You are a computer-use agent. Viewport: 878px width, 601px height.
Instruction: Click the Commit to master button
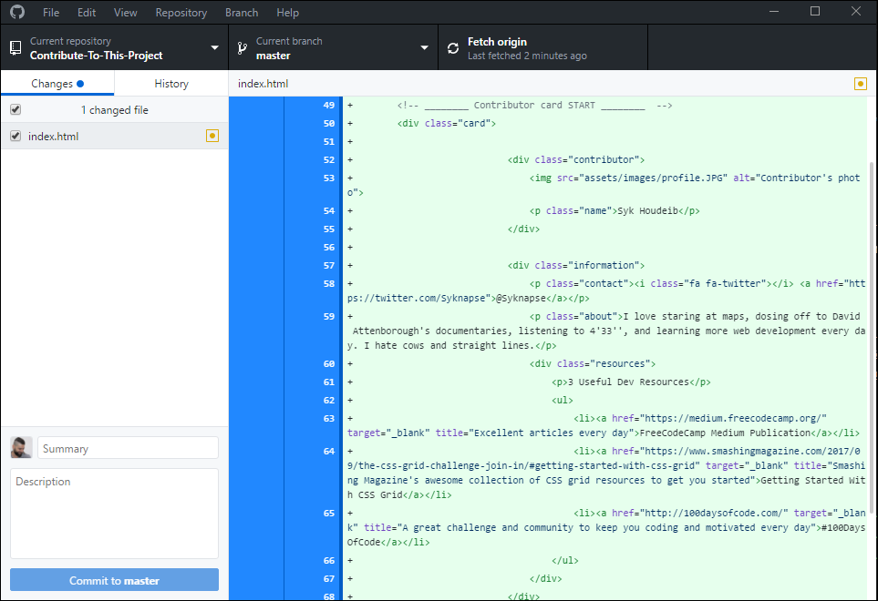113,579
